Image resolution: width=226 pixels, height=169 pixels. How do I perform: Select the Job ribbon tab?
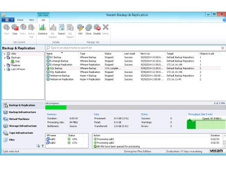[43, 20]
